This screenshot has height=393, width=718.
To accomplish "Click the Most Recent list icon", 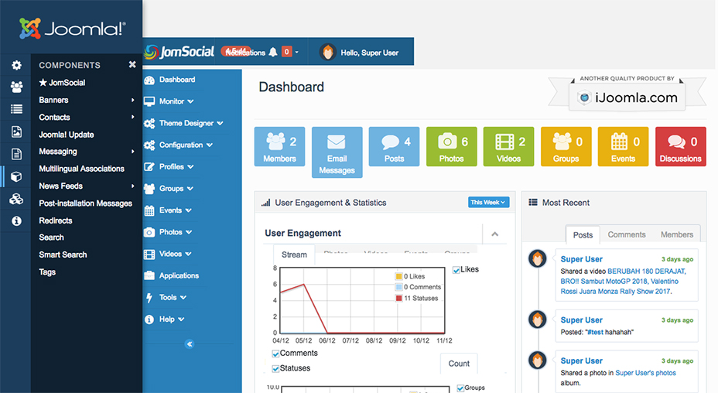I will 533,202.
